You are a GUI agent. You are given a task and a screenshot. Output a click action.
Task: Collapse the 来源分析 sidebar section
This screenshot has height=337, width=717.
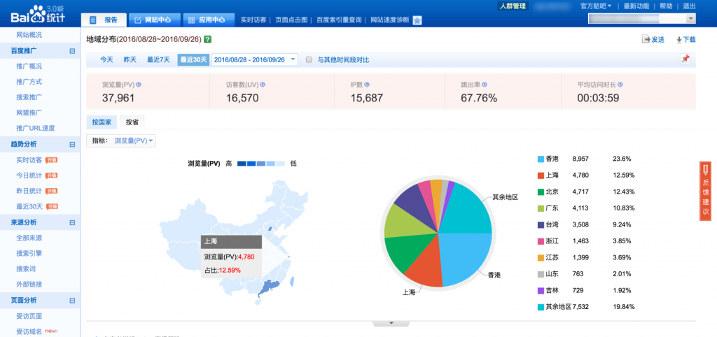point(72,222)
